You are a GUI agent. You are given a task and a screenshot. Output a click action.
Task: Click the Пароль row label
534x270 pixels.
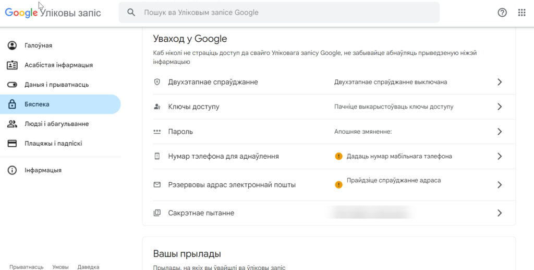pos(180,132)
